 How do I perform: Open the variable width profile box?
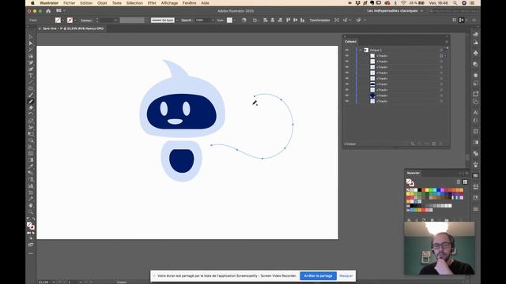[x=132, y=20]
